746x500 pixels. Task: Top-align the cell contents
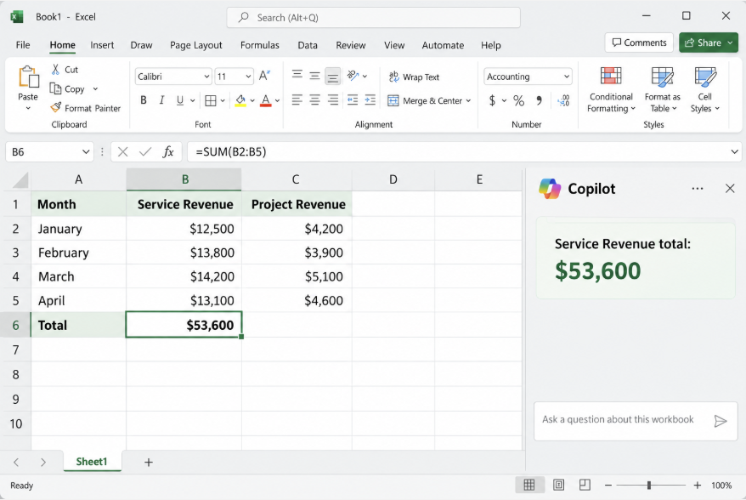pos(297,75)
